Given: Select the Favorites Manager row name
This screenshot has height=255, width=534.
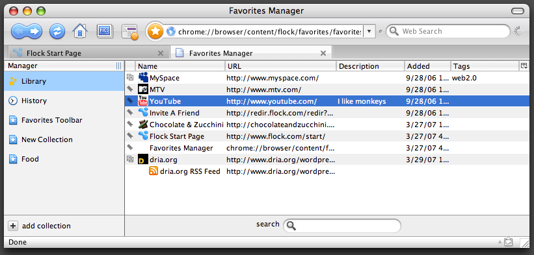Looking at the screenshot, I should (x=181, y=148).
